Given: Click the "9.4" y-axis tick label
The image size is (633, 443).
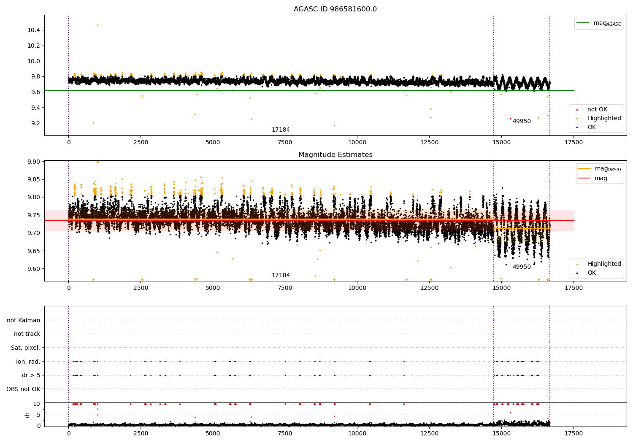Looking at the screenshot, I should [x=35, y=108].
